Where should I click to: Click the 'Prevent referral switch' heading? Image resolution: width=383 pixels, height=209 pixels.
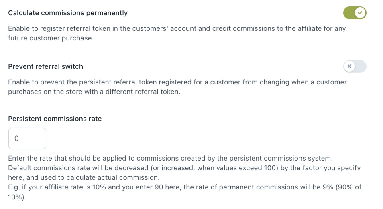45,66
